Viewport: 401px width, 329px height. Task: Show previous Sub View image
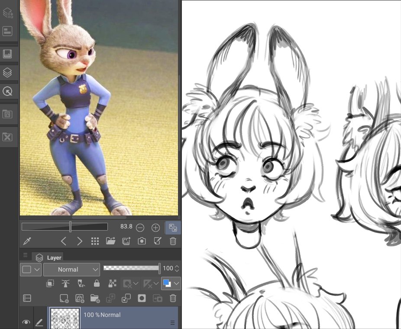tap(64, 241)
